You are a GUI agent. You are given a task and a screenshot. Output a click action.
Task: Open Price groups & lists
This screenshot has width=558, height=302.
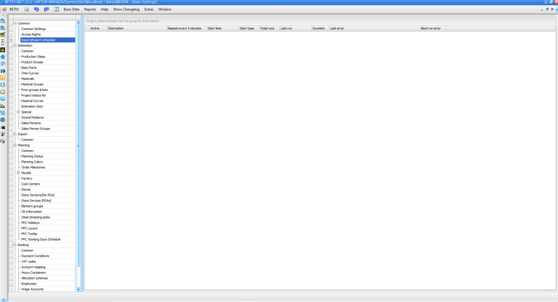(x=34, y=90)
